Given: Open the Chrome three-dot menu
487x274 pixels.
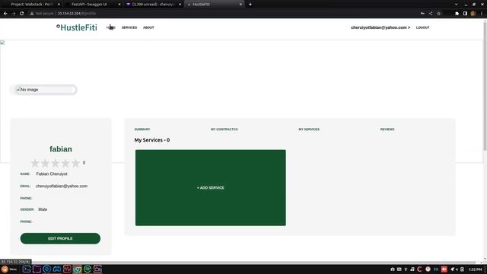Looking at the screenshot, I should click(482, 14).
